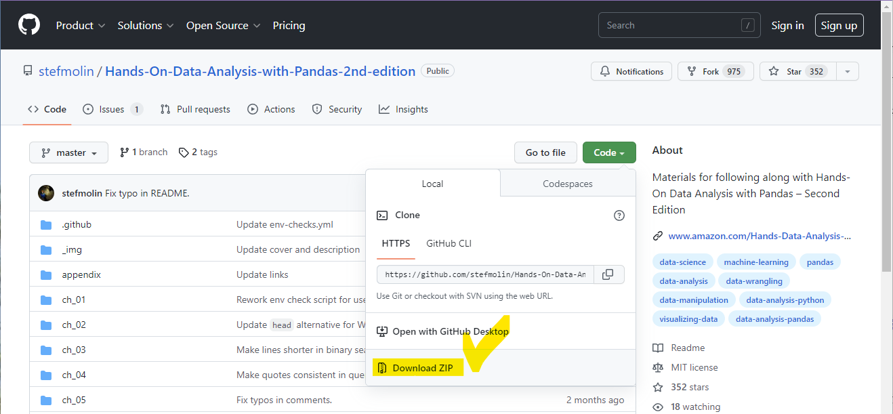Open the MIT license link
Screen dimensions: 893x414
[x=685, y=367]
